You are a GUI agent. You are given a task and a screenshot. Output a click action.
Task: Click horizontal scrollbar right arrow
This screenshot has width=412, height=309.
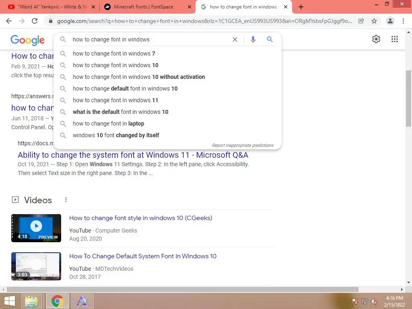click(x=402, y=289)
